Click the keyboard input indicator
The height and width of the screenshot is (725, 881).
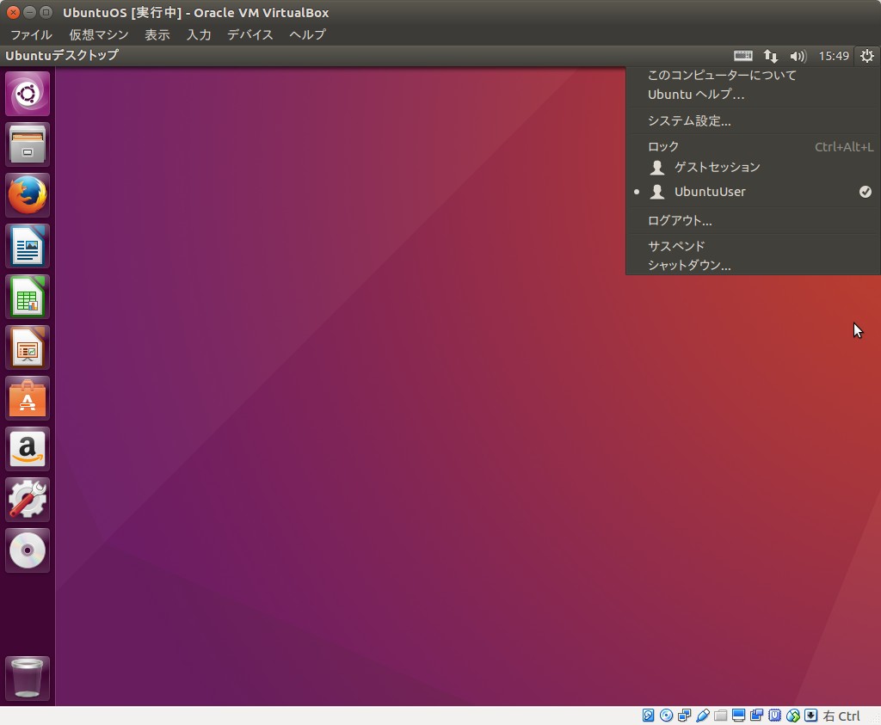tap(742, 56)
